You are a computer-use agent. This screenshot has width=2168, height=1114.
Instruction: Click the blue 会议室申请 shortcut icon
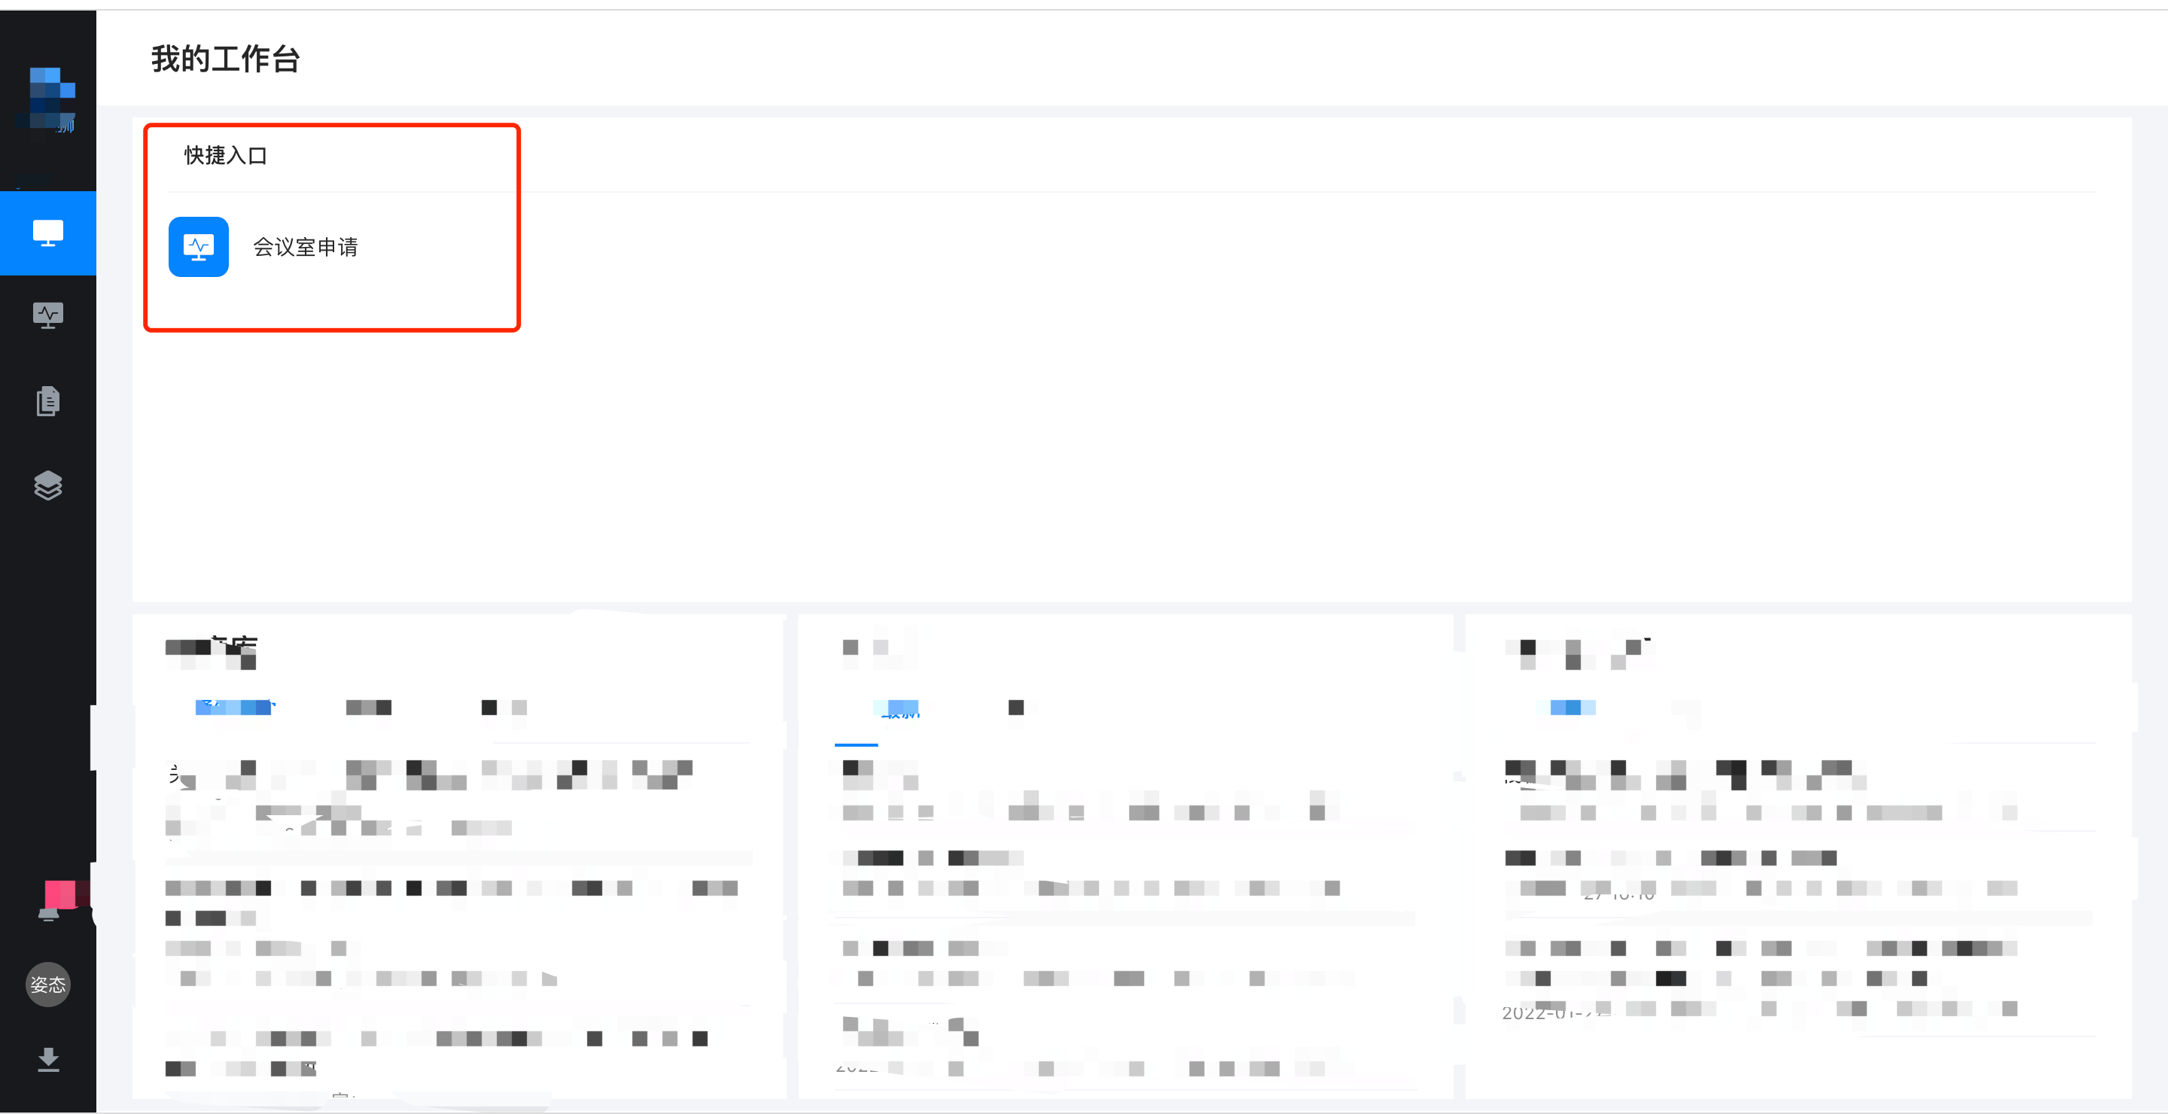pyautogui.click(x=199, y=247)
